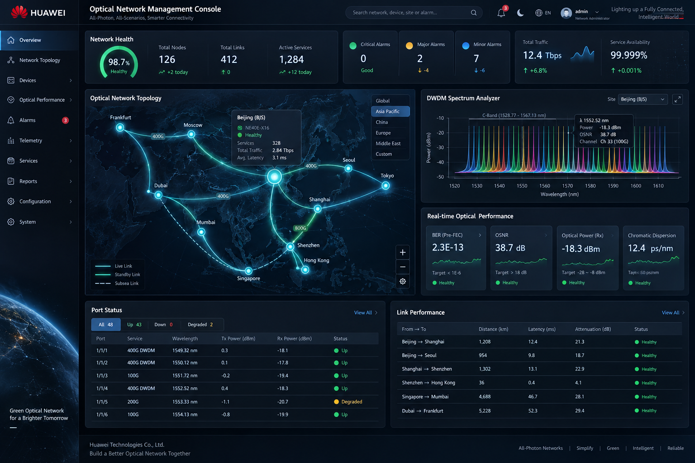Select the Europe region filter
This screenshot has height=463, width=695.
[390, 133]
